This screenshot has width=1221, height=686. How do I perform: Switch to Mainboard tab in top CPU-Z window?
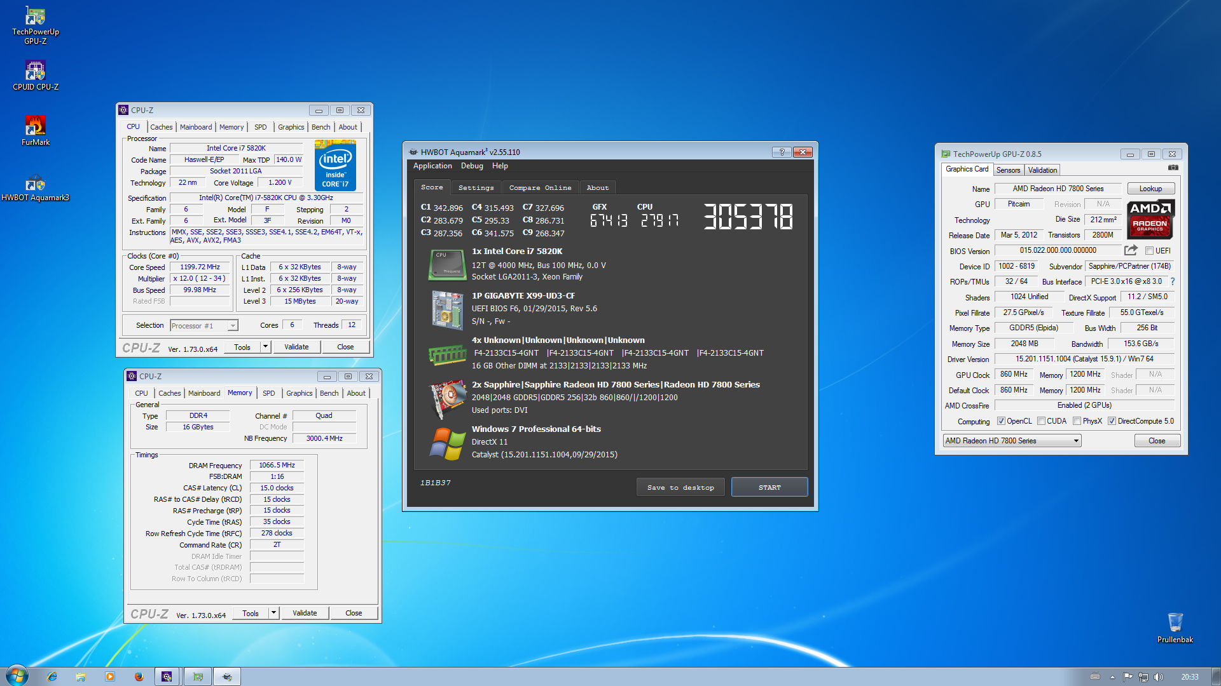tap(196, 127)
